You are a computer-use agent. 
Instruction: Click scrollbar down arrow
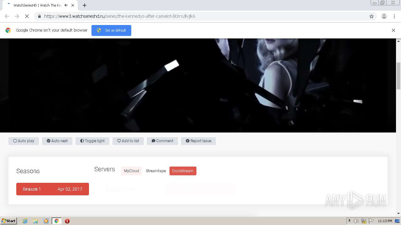398,213
